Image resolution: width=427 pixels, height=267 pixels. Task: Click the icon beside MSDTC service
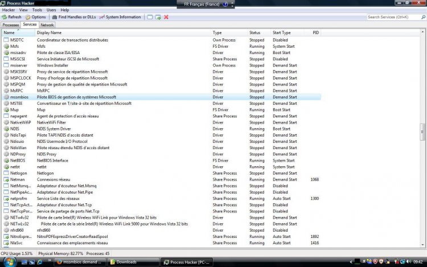coord(6,40)
